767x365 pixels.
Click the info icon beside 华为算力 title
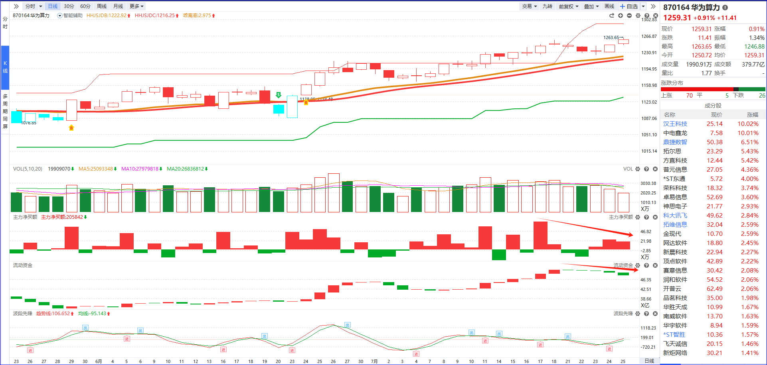(725, 8)
